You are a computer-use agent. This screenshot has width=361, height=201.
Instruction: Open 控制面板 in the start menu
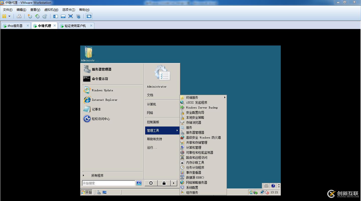(x=162, y=122)
